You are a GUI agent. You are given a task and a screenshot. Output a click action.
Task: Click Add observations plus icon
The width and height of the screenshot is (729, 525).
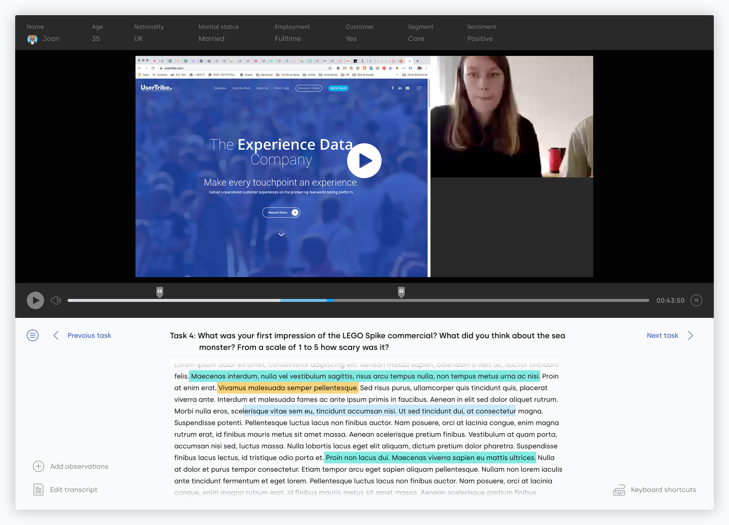tap(38, 466)
